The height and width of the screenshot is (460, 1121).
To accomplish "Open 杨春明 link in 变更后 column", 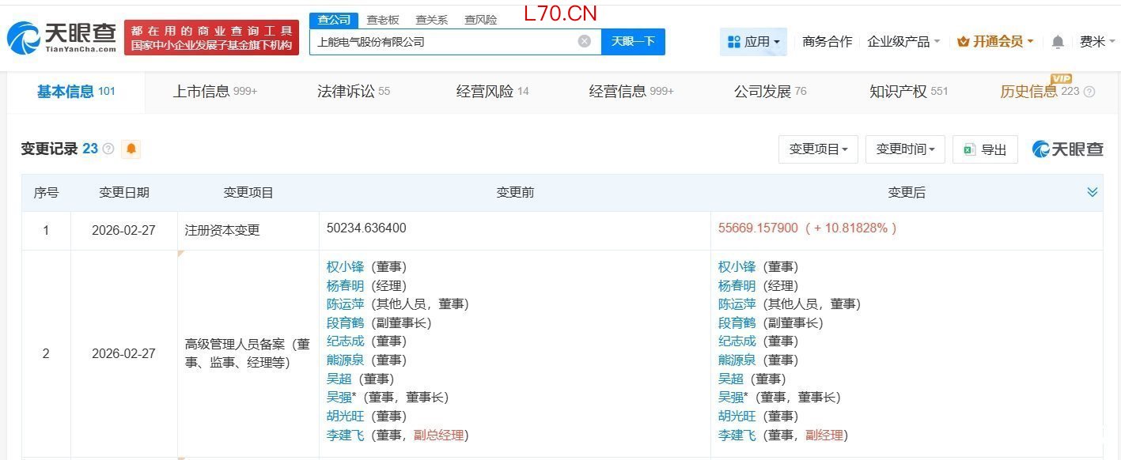I will click(x=737, y=285).
